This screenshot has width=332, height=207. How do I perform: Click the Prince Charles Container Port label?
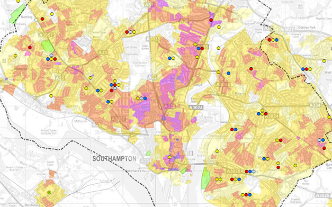click(49, 132)
